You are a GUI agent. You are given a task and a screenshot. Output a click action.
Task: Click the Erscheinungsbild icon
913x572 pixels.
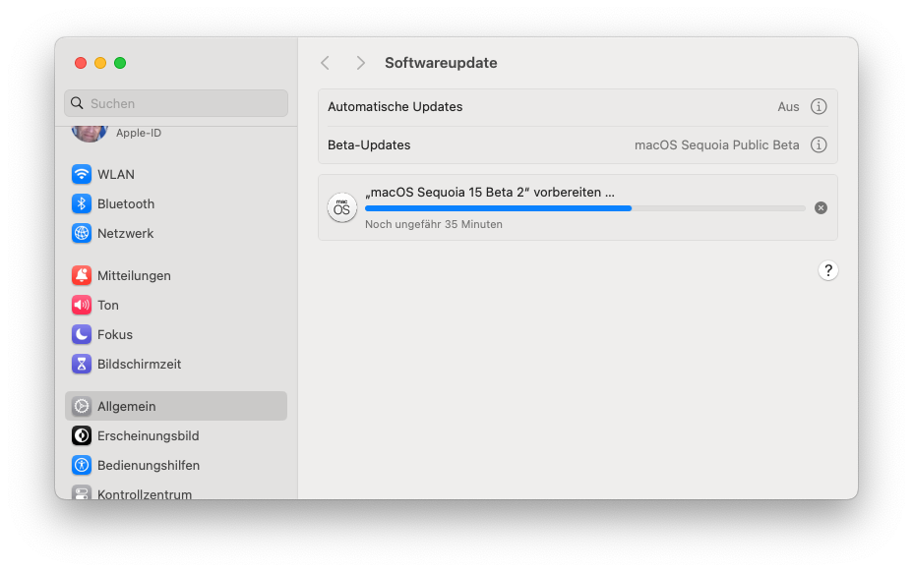point(82,435)
